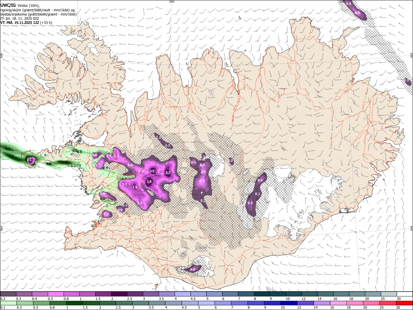Select the pale mint green swatch beside label 0.1
This screenshot has width=413, height=310.
pyautogui.click(x=8, y=303)
